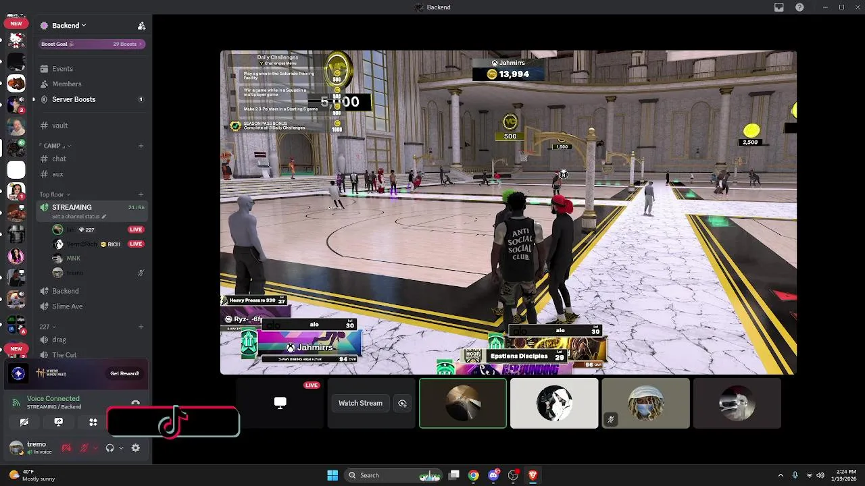Toggle deafen with the headphones icon
The height and width of the screenshot is (486, 865).
pos(109,448)
